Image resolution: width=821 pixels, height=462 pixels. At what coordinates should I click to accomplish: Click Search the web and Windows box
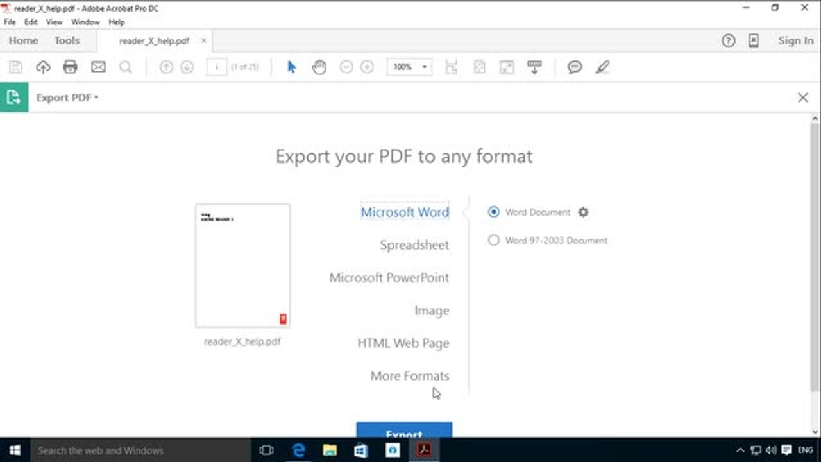coord(140,450)
